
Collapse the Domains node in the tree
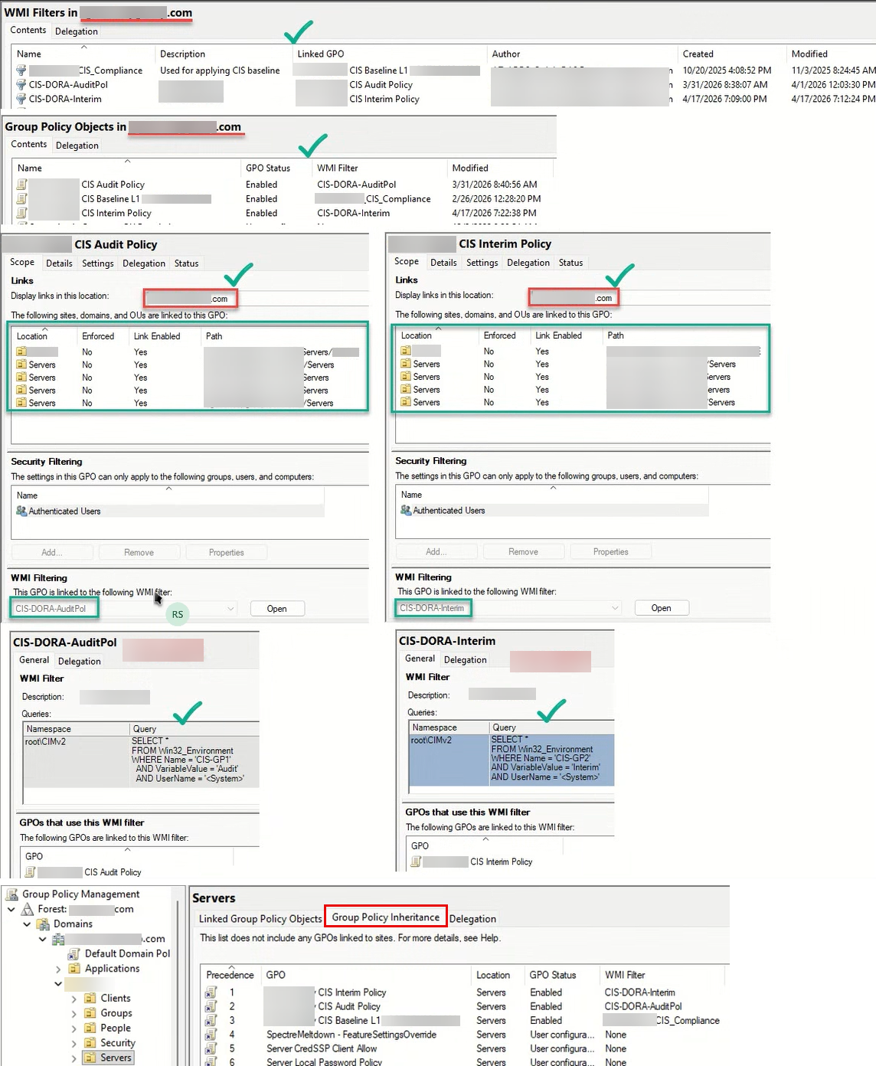pos(27,924)
